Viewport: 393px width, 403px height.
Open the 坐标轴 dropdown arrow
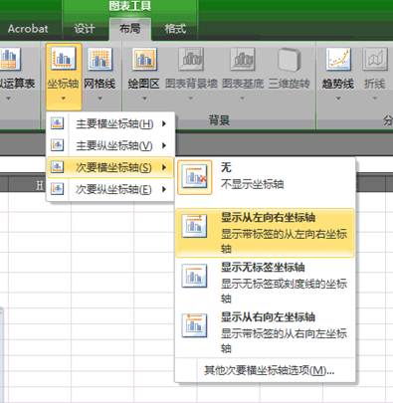click(63, 99)
